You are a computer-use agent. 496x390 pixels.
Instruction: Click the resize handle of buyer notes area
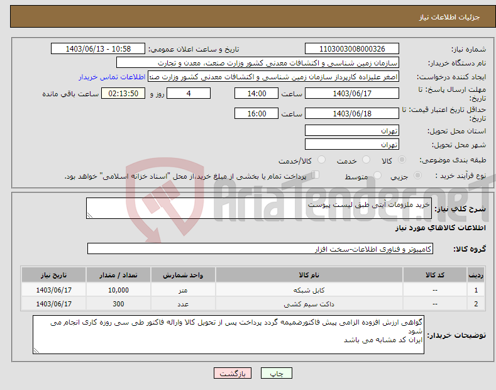(36, 350)
